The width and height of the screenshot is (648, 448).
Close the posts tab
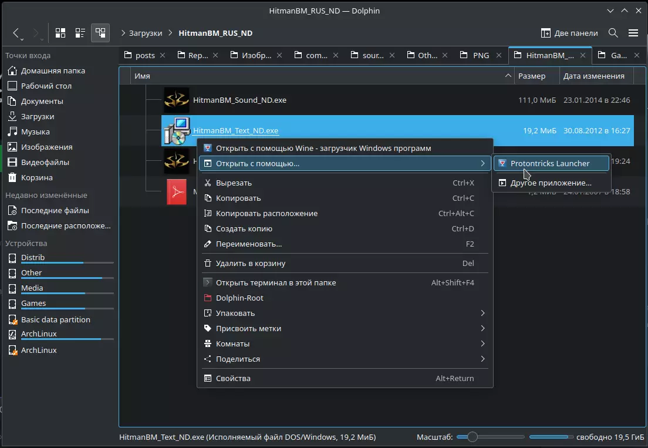click(x=163, y=55)
